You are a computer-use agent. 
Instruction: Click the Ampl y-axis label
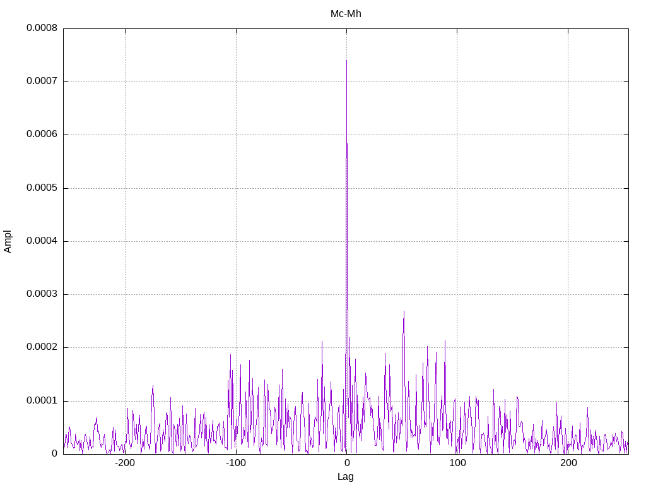click(8, 241)
